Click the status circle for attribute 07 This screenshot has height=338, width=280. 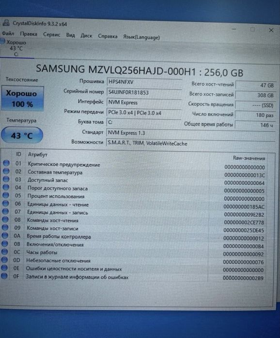[x=5, y=211]
